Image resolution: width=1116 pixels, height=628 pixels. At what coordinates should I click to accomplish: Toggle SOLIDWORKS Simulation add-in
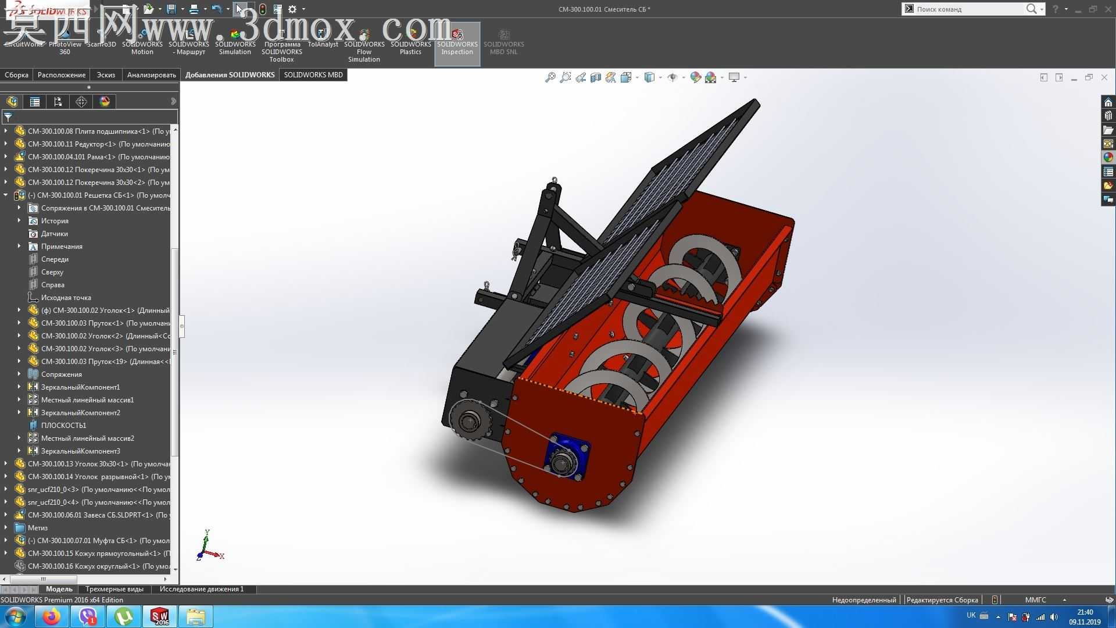(x=235, y=44)
